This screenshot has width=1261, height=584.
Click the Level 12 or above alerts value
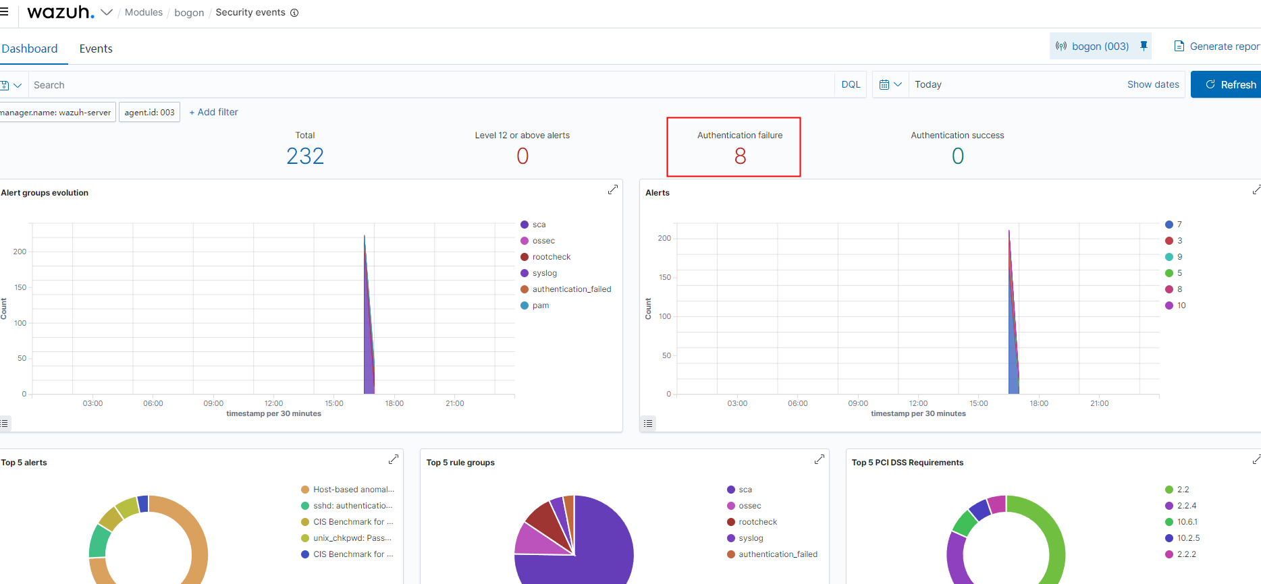point(522,156)
